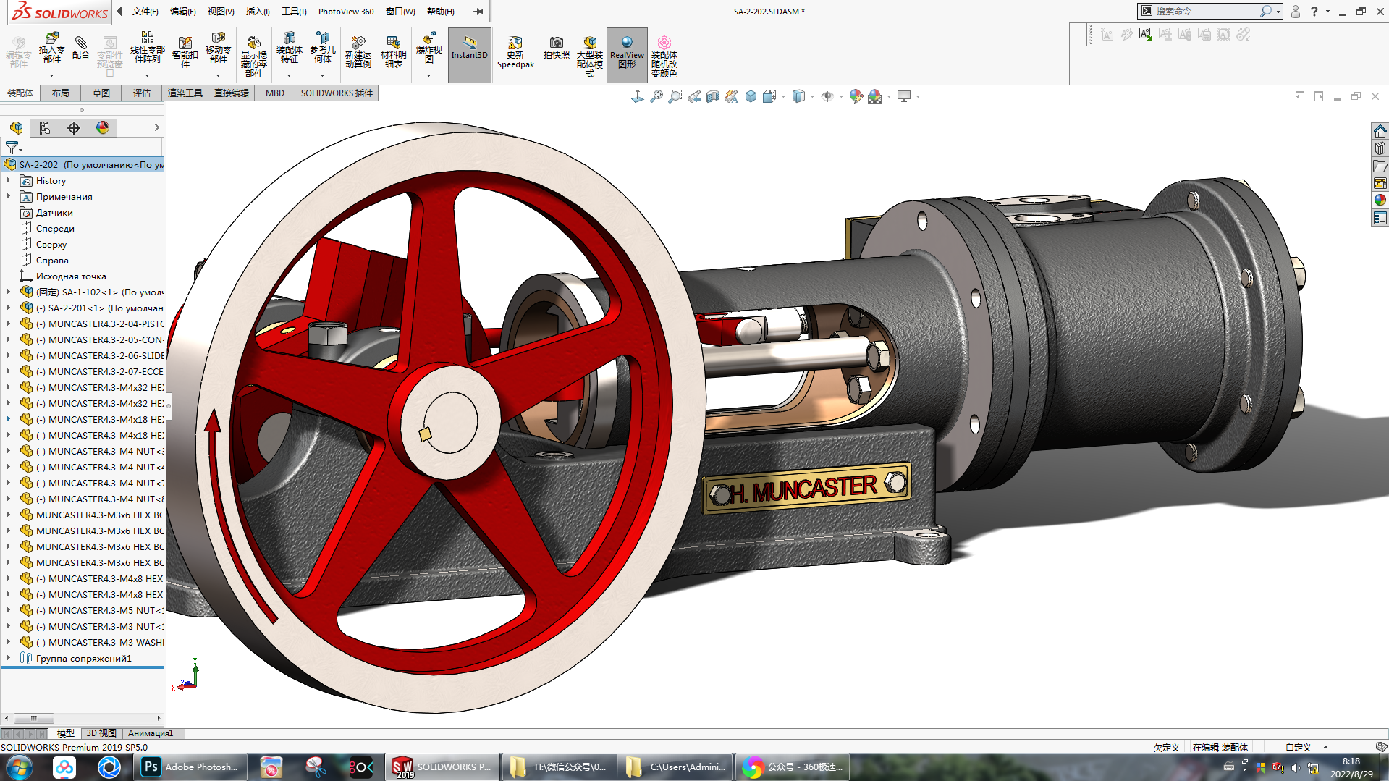Switch to 布局 (Layout) tab
This screenshot has width=1389, height=781.
[x=61, y=93]
